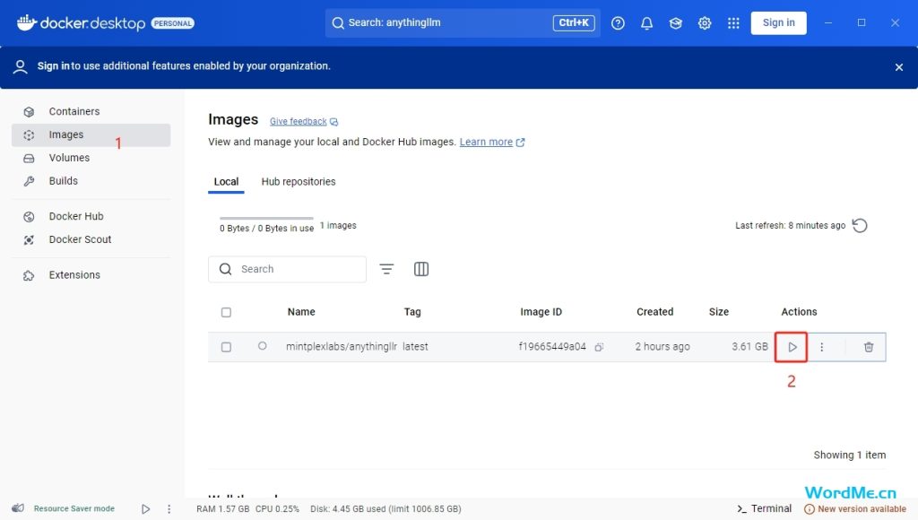Sort images by Tag column

tap(412, 312)
